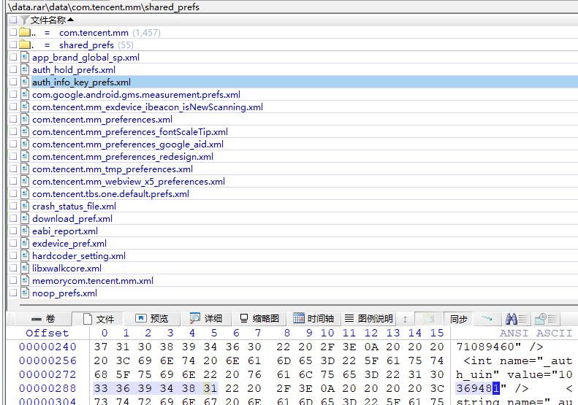Image resolution: width=578 pixels, height=405 pixels.
Task: Open the 时间轴 timeline tab
Action: 313,319
